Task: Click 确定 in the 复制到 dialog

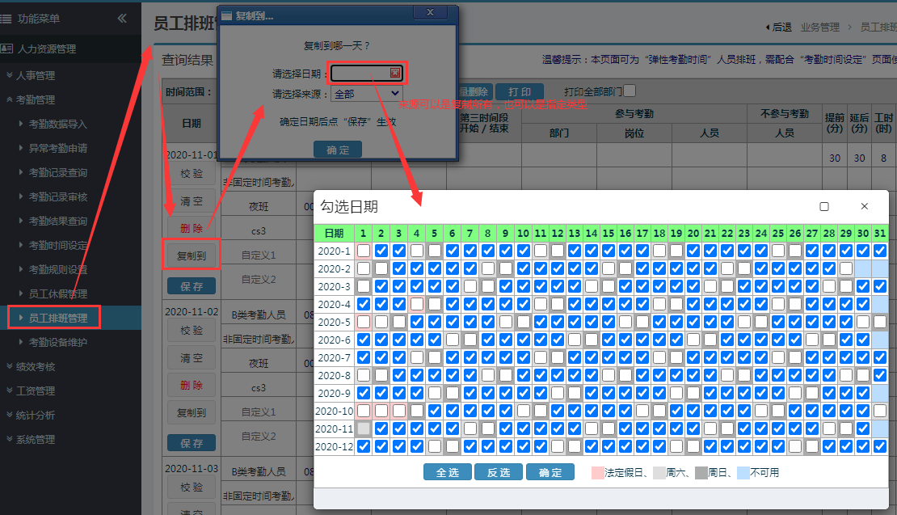Action: 338,150
